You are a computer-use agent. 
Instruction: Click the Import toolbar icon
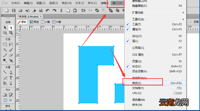coord(27,10)
